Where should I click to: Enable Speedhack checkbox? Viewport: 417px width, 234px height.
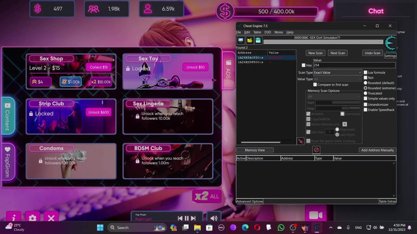point(365,110)
